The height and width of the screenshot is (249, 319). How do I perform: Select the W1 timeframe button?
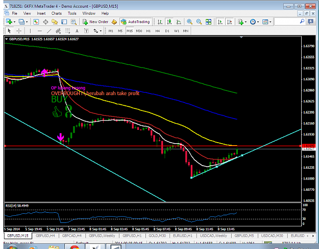coord(177,31)
